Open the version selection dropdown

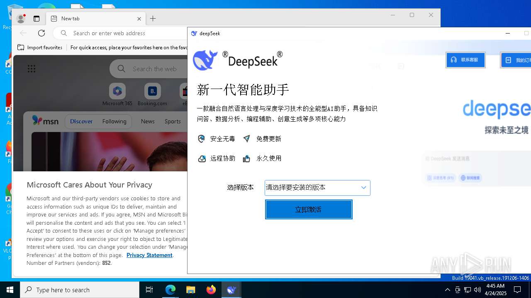click(317, 188)
